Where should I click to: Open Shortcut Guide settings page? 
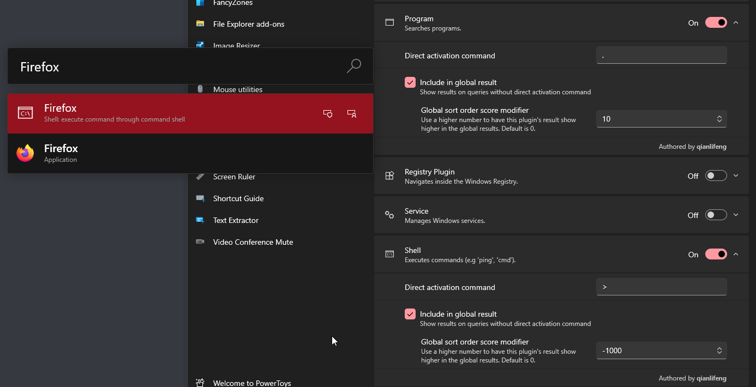coord(238,198)
